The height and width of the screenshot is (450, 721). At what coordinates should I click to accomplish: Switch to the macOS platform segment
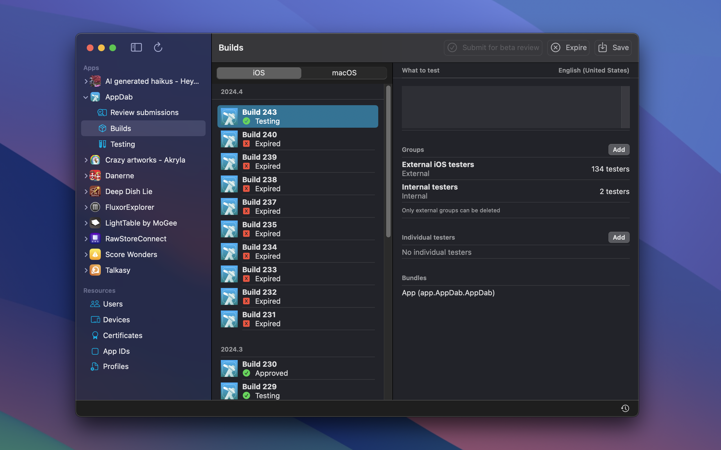(344, 73)
